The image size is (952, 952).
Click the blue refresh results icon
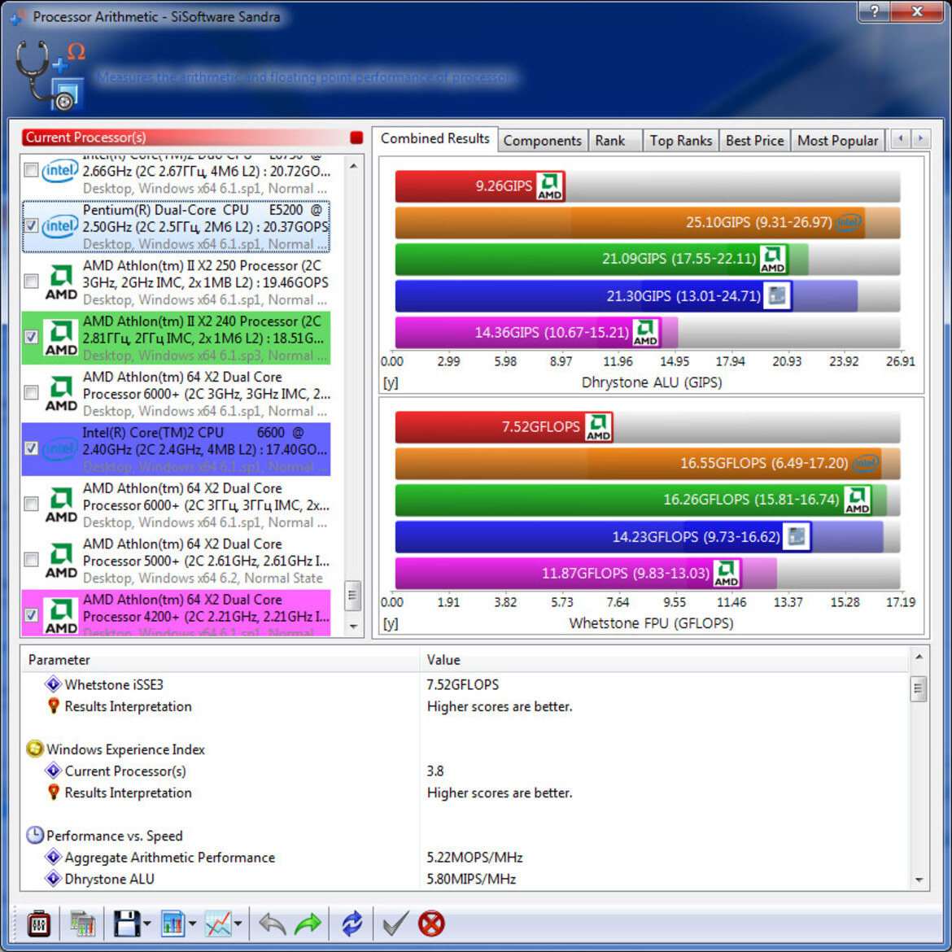(x=352, y=924)
